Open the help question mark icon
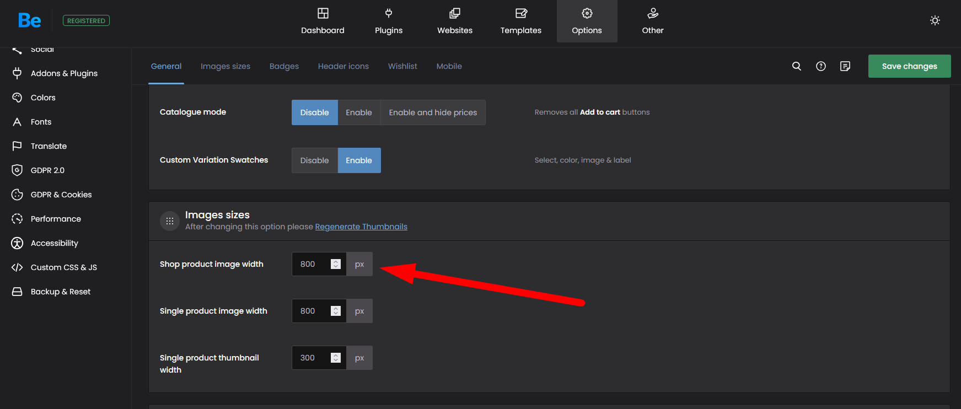 pos(820,66)
